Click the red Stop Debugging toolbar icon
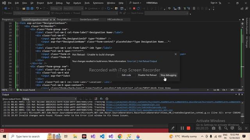 click(x=134, y=8)
